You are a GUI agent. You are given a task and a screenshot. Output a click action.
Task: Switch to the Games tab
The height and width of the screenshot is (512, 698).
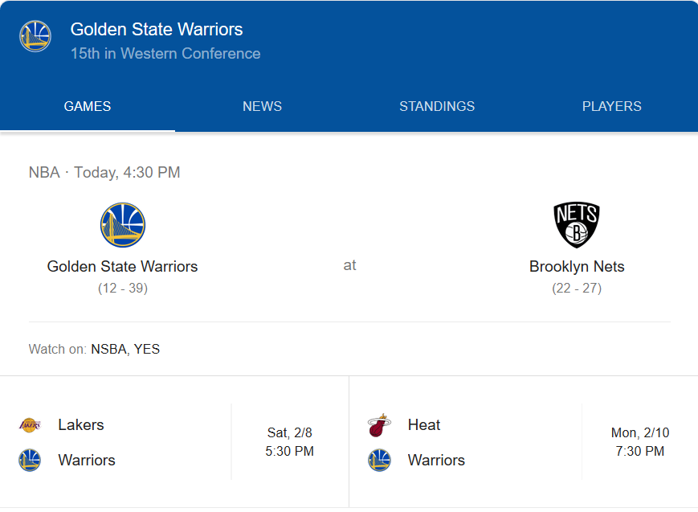coord(88,107)
